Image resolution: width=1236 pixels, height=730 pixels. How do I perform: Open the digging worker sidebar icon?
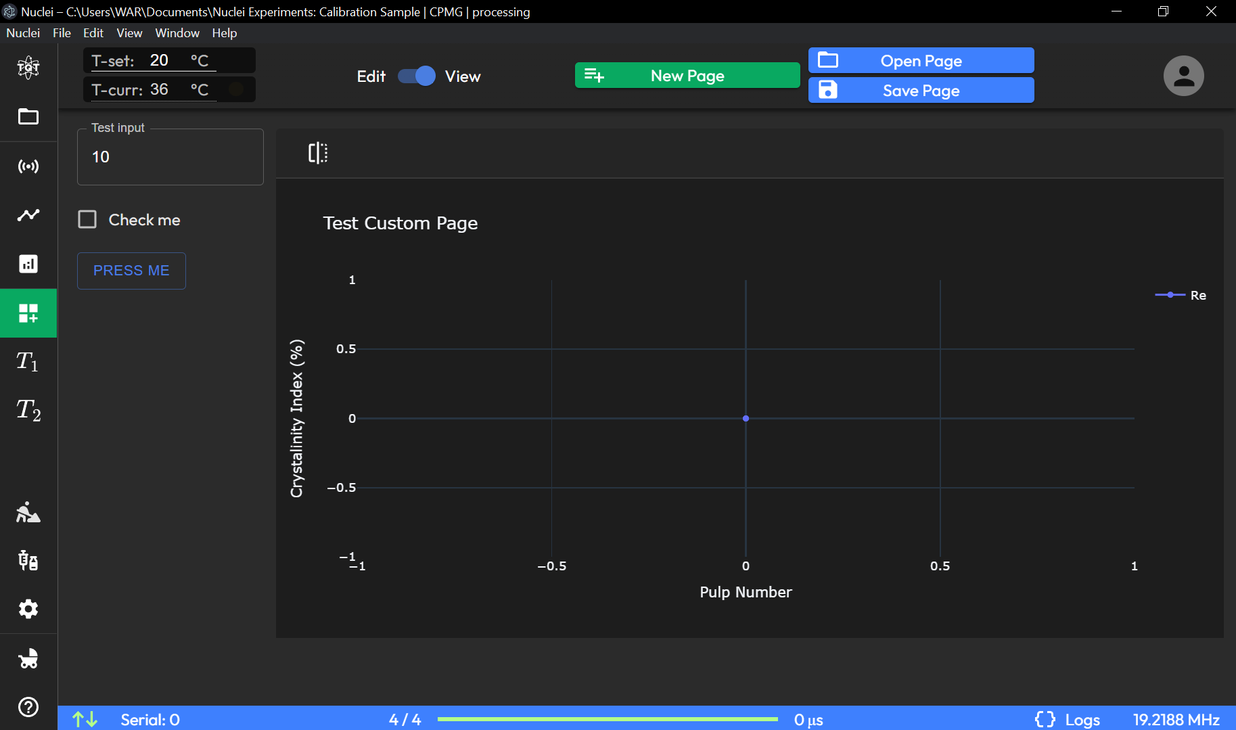[28, 512]
